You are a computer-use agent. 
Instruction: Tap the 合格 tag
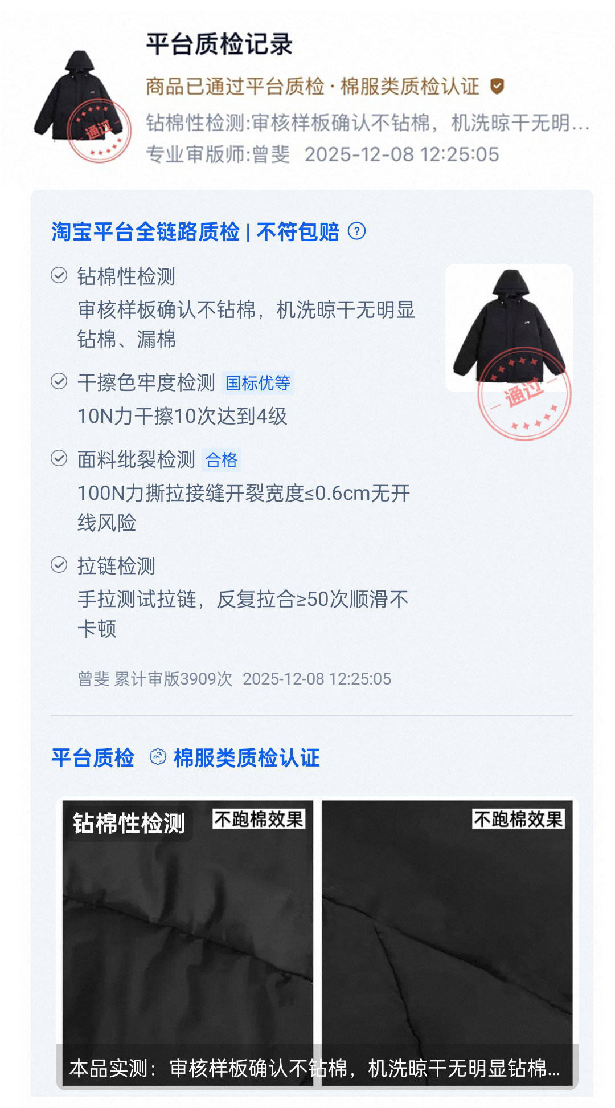pyautogui.click(x=222, y=460)
